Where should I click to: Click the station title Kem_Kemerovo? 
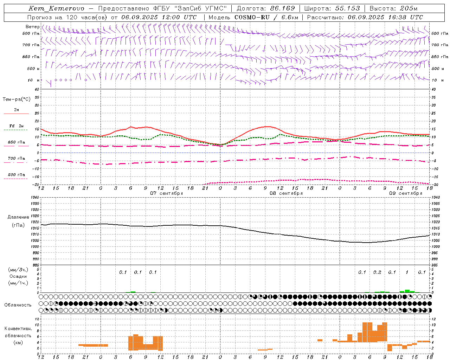[x=57, y=8]
